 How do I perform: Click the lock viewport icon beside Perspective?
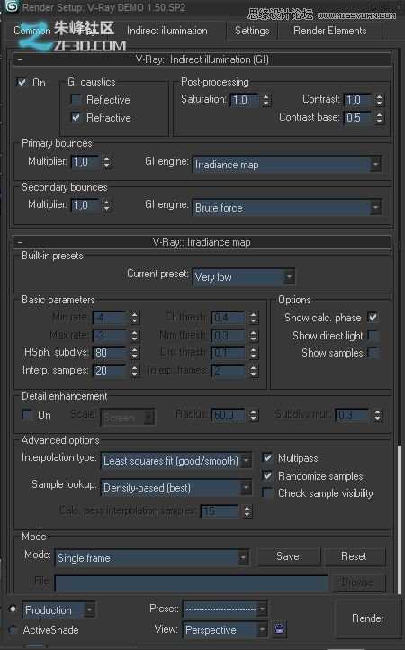[279, 629]
